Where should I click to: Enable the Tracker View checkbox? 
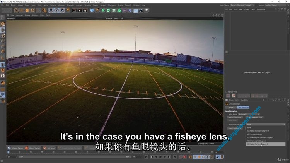(x=226, y=92)
